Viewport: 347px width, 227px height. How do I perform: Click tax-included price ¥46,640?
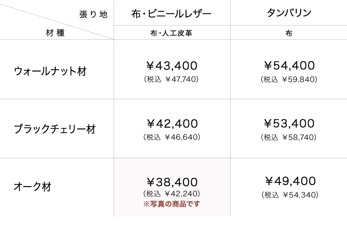[171, 137]
